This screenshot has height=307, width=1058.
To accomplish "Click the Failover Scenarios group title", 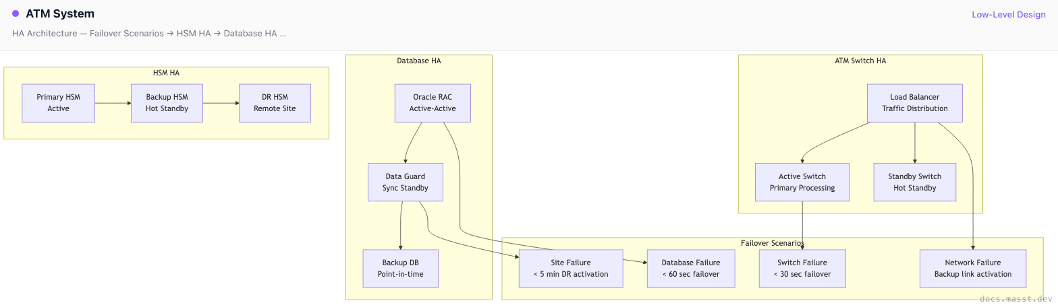I will tap(773, 243).
